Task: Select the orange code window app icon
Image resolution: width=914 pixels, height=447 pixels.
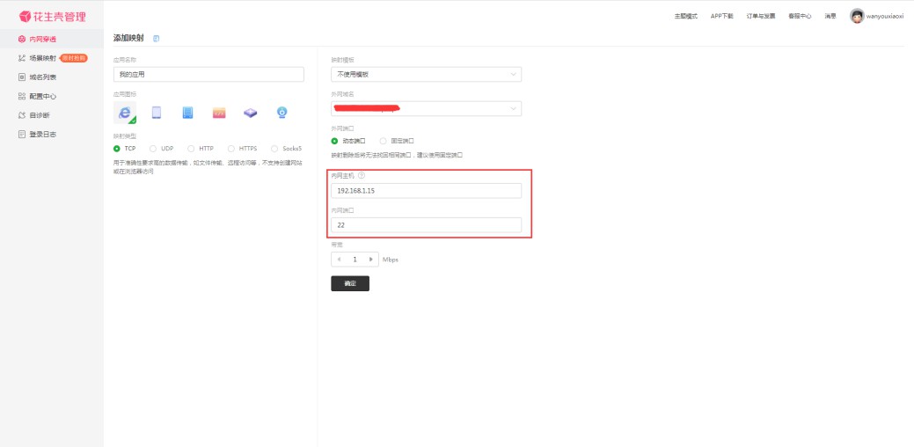Action: coord(219,112)
